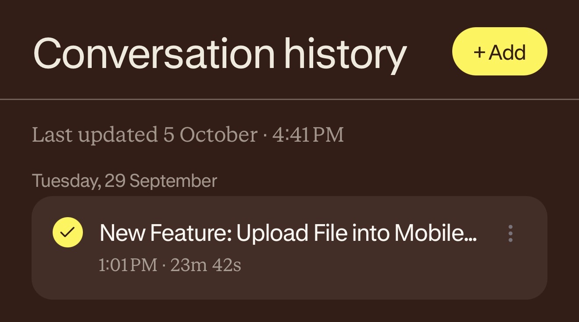579x322 pixels.
Task: Click the 23m 42s duration text
Action: tap(206, 265)
